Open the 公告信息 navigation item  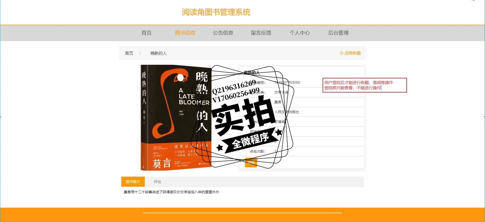pyautogui.click(x=223, y=33)
